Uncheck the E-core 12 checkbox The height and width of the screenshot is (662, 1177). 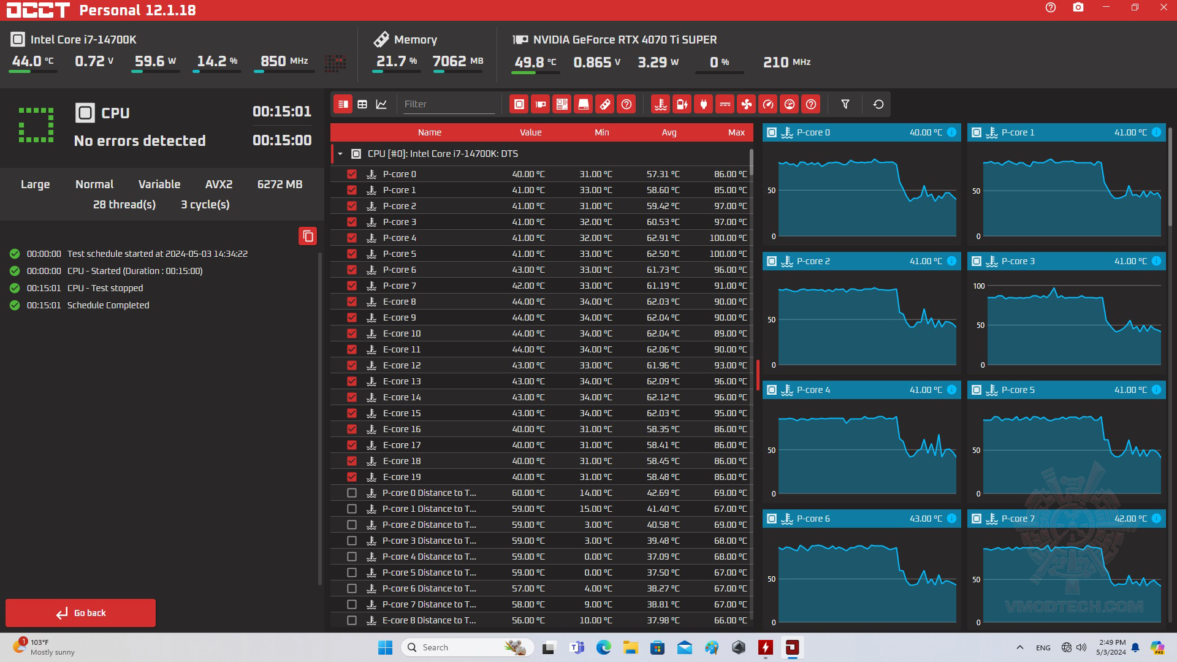[x=352, y=365]
